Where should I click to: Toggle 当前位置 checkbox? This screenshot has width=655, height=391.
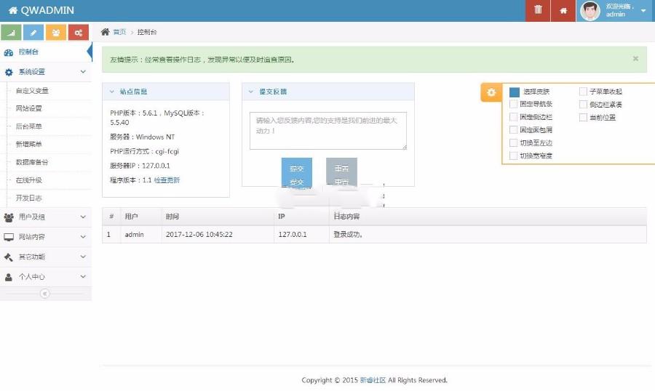[583, 117]
